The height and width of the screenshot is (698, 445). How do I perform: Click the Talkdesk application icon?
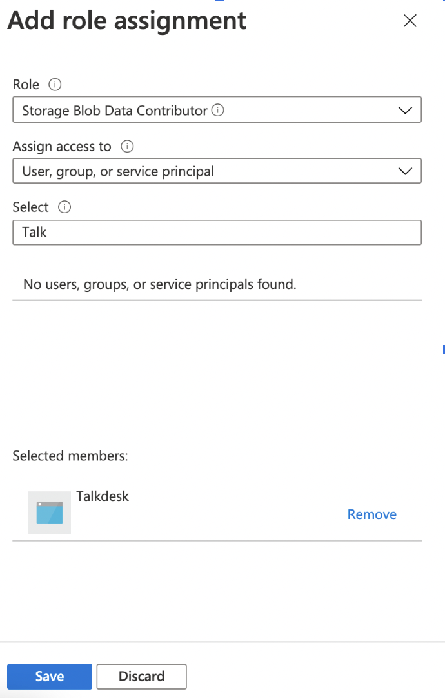tap(49, 513)
